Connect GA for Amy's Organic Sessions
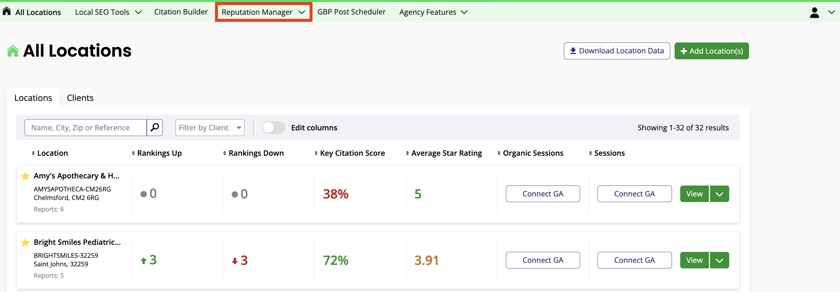 (x=543, y=194)
